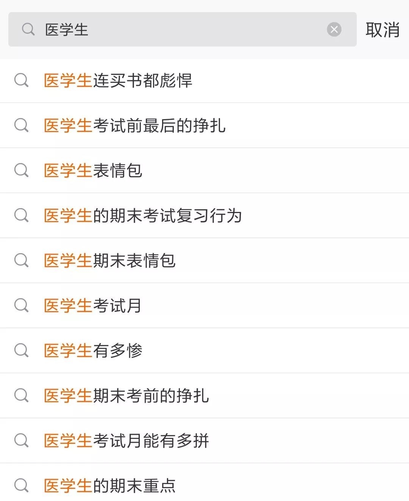Open the suggestion 医学生考试前最后的挣扎

point(135,126)
